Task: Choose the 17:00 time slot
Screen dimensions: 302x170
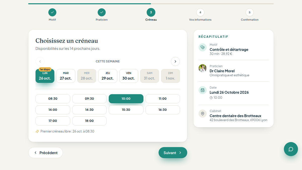Action: [x=53, y=121]
